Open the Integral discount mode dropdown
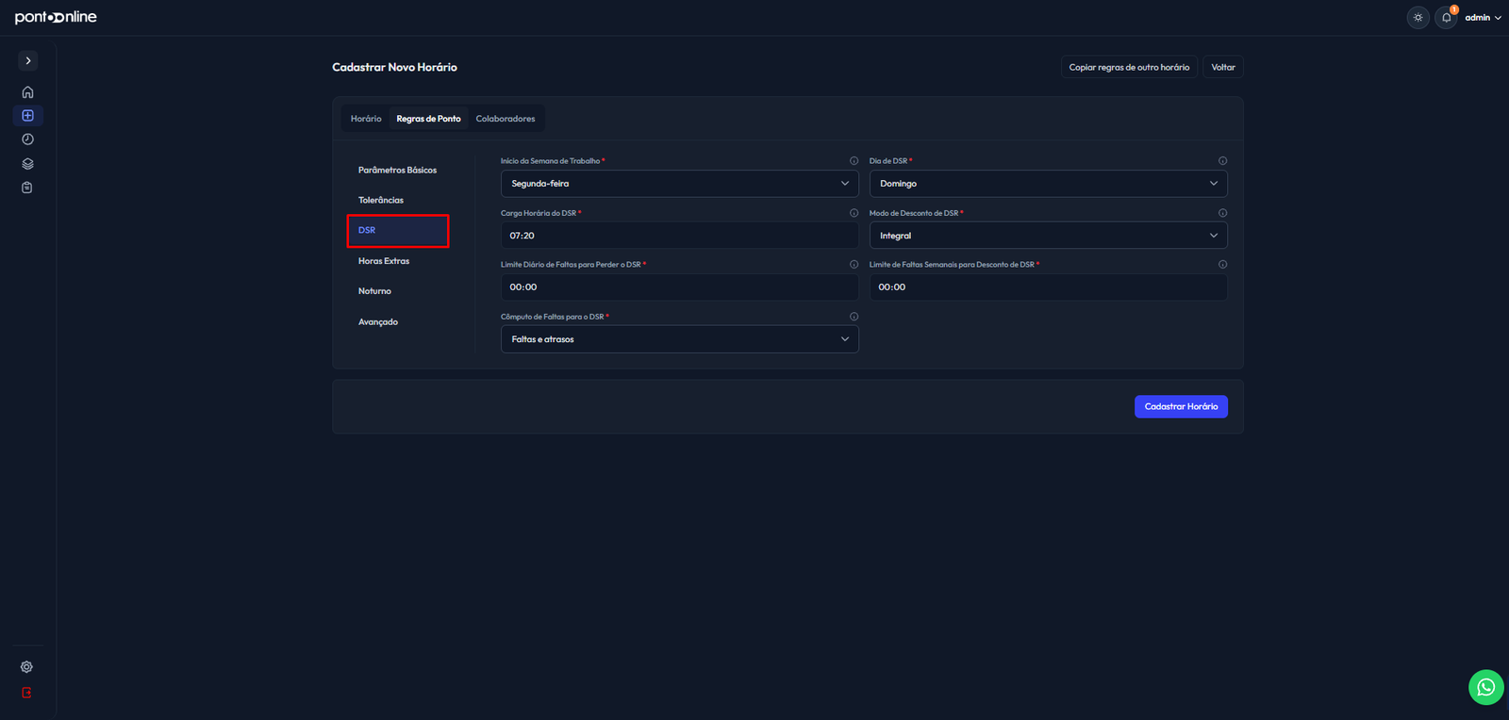Viewport: 1509px width, 720px height. click(1048, 236)
